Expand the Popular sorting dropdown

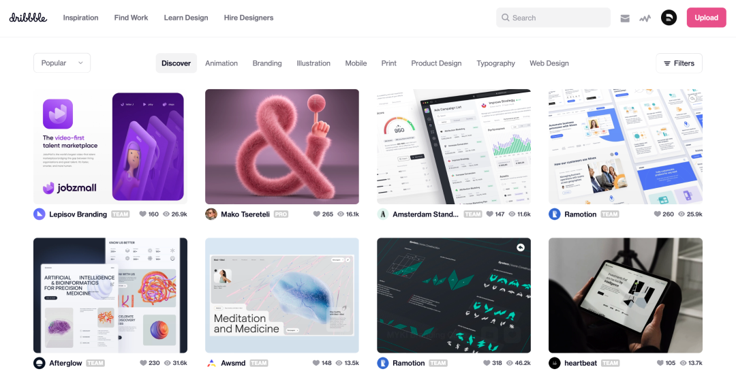coord(62,63)
